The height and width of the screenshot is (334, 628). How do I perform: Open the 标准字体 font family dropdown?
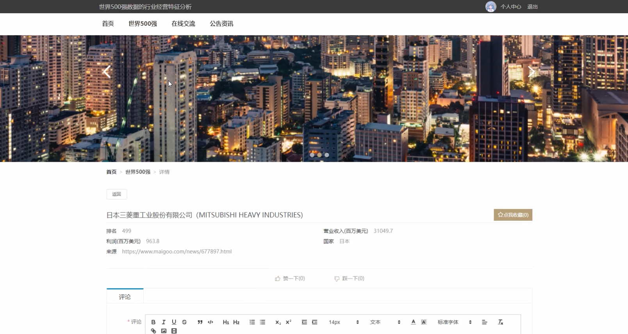click(x=455, y=322)
